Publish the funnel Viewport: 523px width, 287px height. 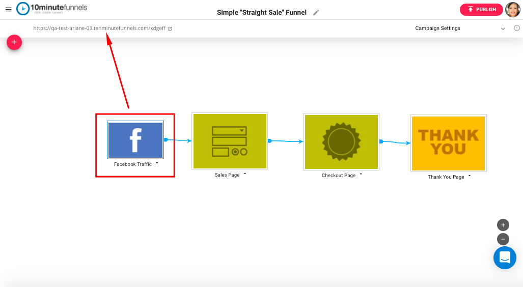tap(481, 9)
